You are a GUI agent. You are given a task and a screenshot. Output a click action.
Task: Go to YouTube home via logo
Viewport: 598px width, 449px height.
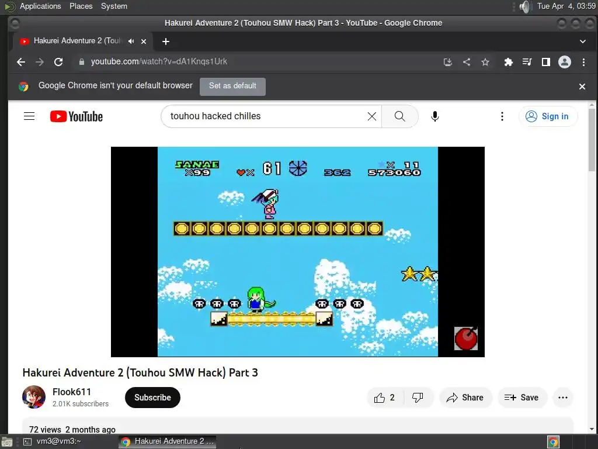(x=77, y=116)
